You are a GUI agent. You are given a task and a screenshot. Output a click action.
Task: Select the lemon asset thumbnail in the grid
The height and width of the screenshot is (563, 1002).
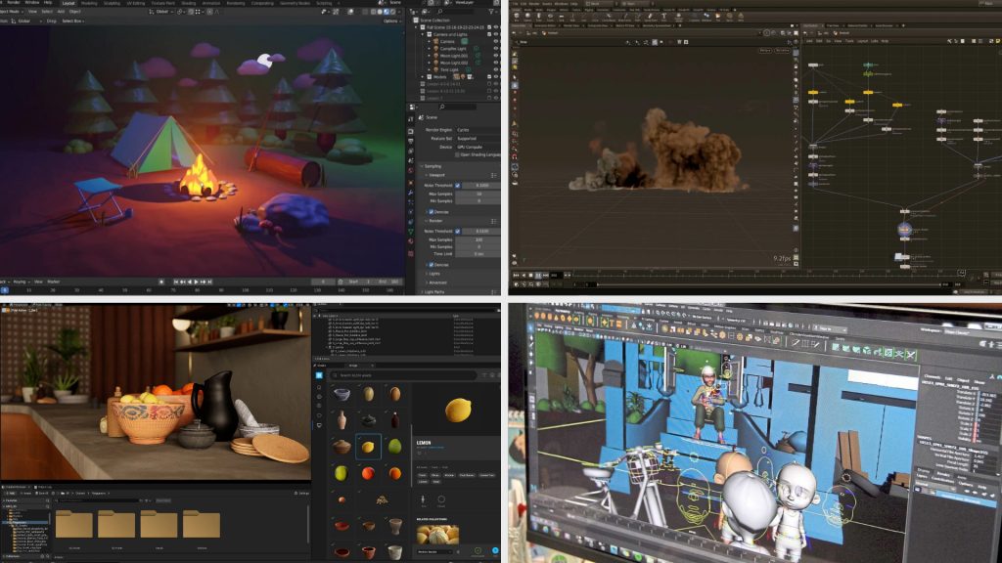[x=368, y=447]
